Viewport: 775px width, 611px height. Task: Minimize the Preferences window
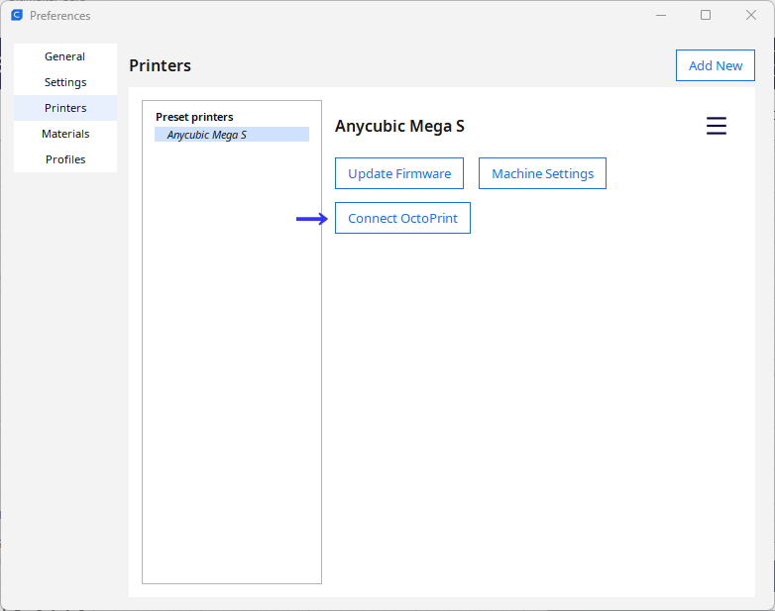(x=661, y=15)
